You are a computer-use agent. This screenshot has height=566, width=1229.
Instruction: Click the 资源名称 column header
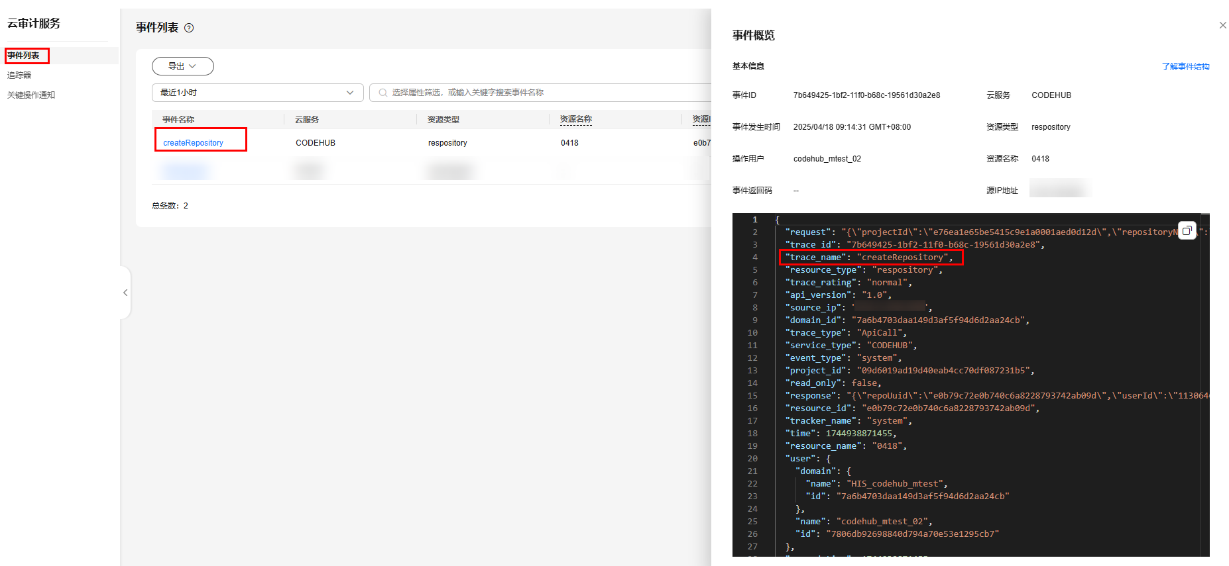click(x=576, y=119)
